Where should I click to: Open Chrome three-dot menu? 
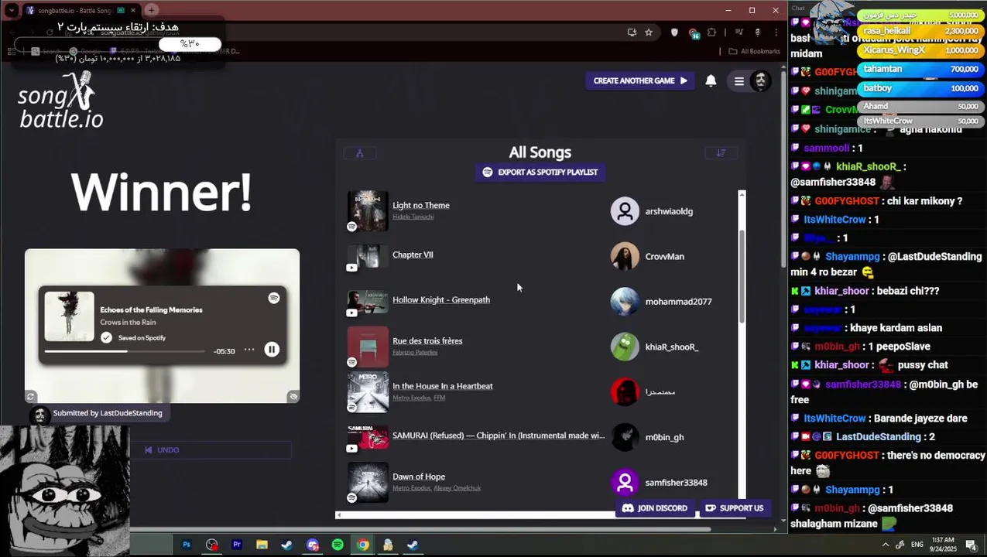tap(776, 32)
